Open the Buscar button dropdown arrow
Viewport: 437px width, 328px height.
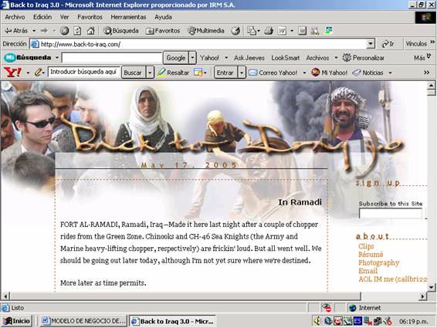coord(150,73)
